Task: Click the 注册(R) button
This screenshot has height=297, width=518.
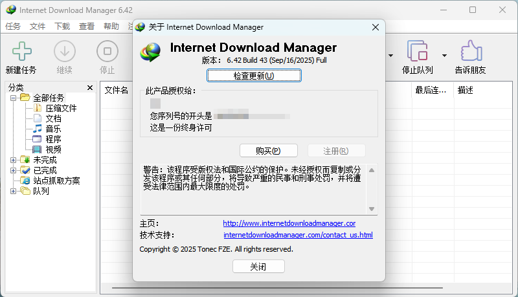Action: click(x=336, y=151)
